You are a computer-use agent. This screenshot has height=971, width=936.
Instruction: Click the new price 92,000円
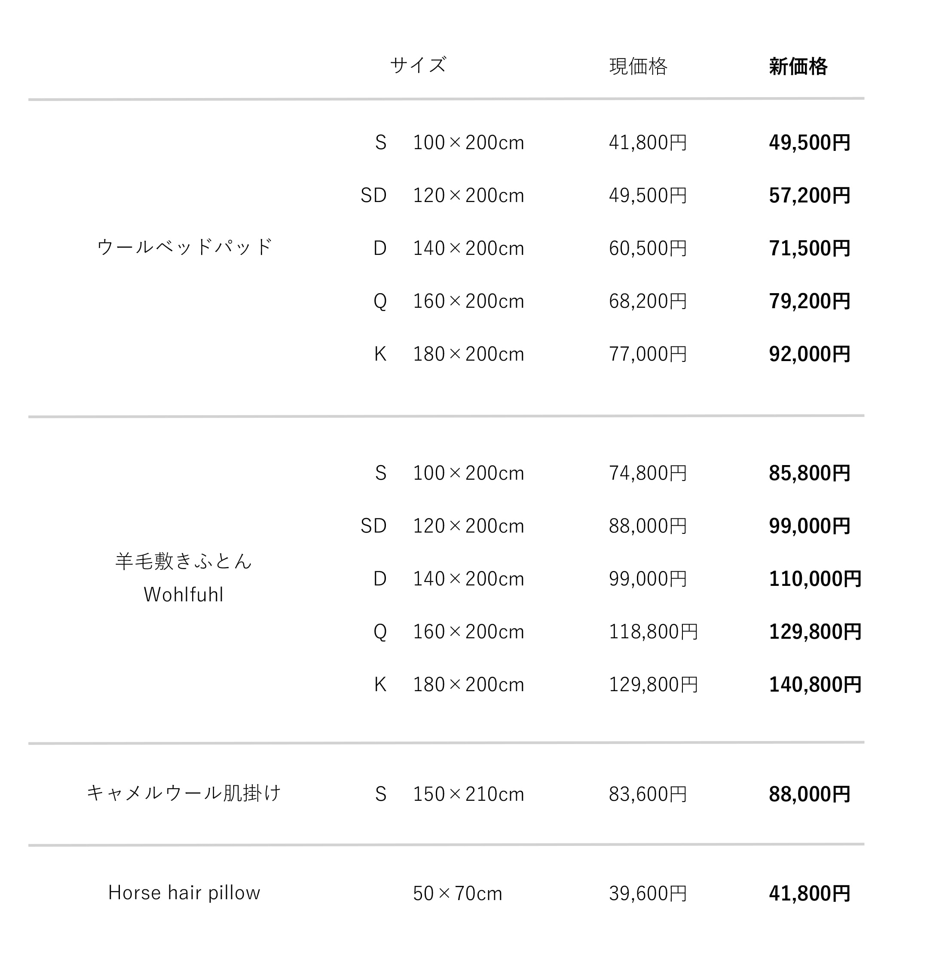pos(809,354)
